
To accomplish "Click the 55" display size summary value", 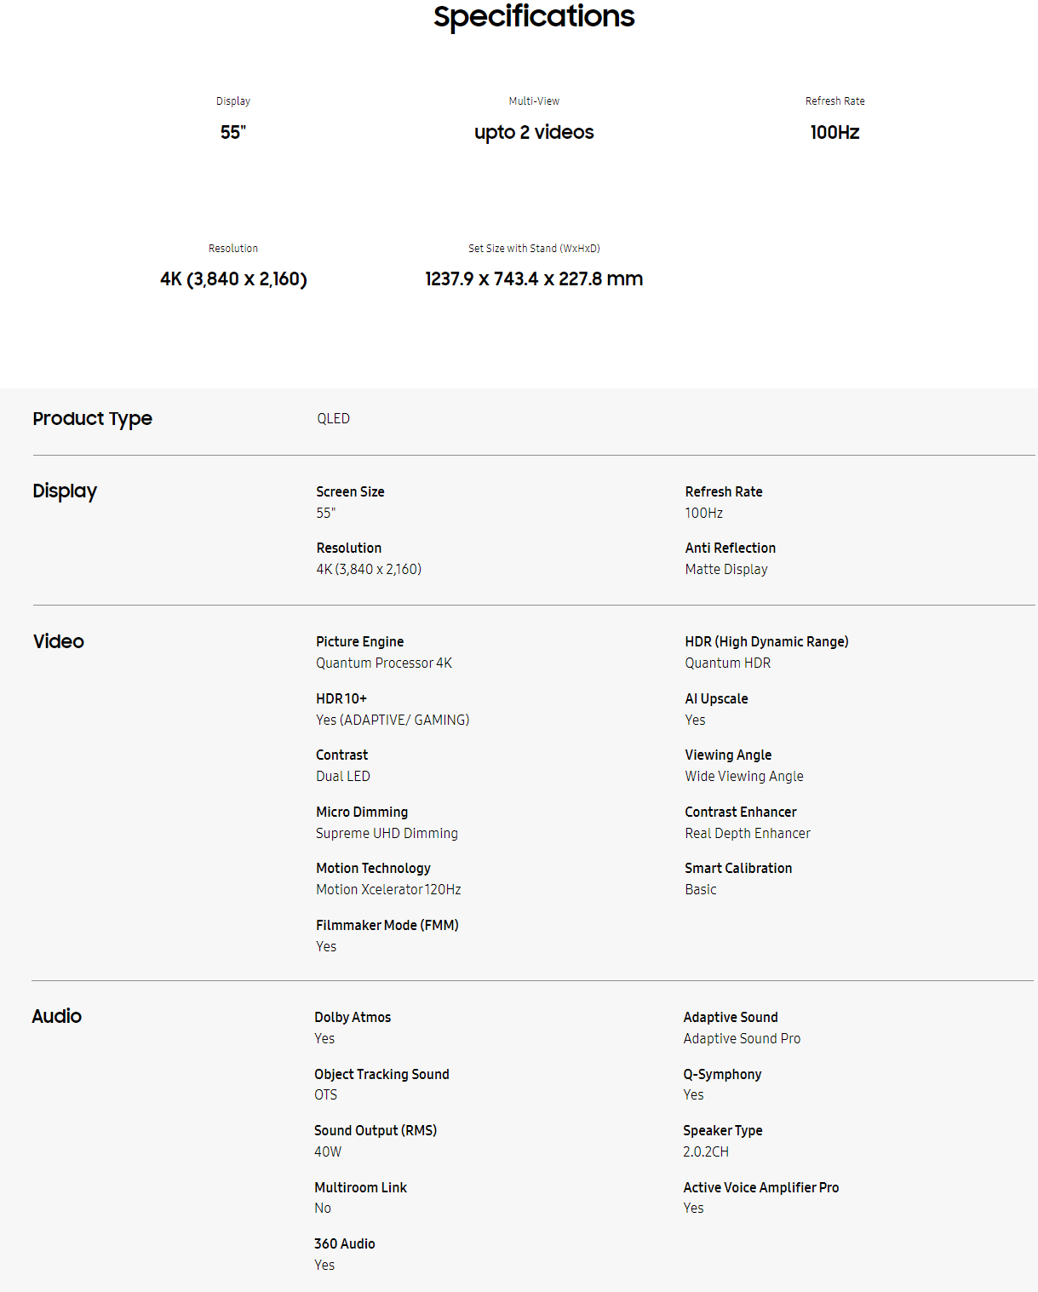I will point(232,132).
